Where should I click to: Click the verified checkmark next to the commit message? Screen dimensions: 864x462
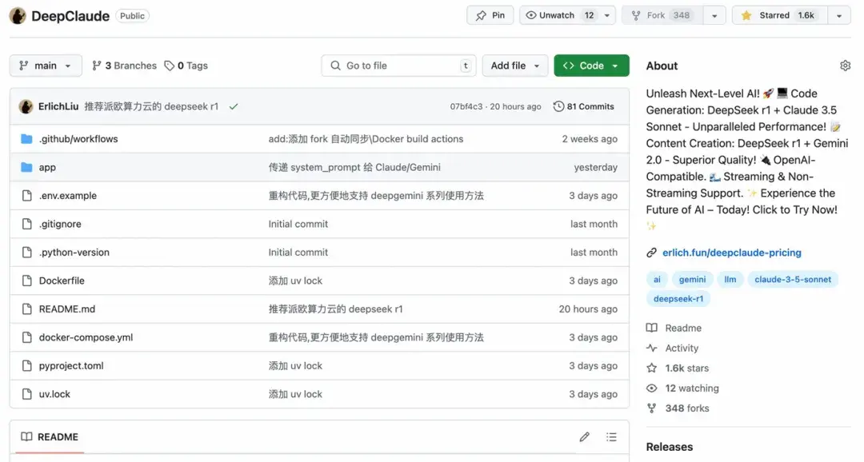[234, 105]
